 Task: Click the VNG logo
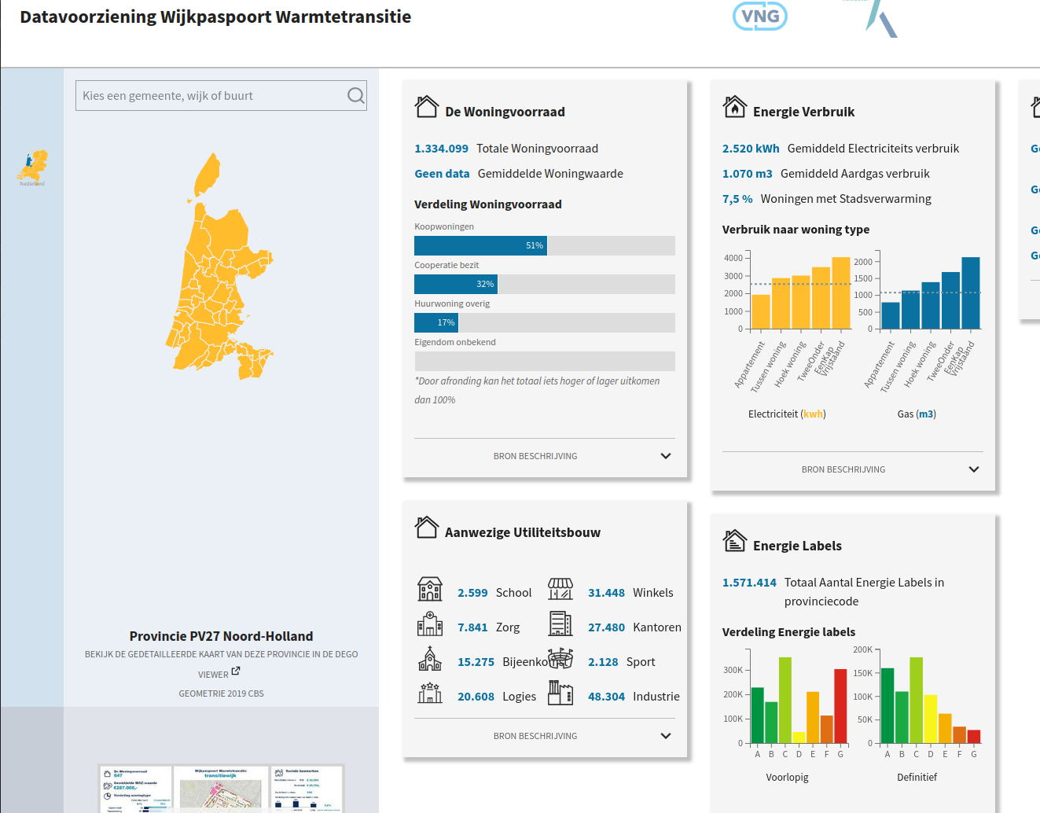[x=759, y=17]
